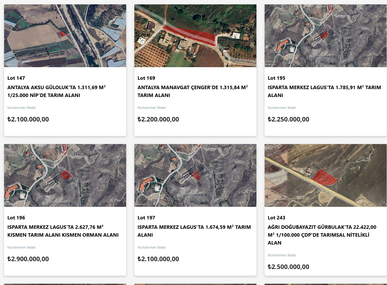
Task: Click the ₺2.500.000,00 price on Lot 243
Action: (x=288, y=267)
